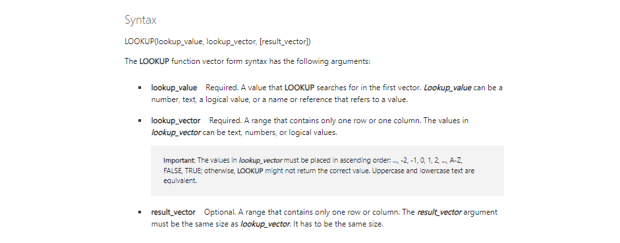Click the square bullet beside lookup_value
620x243 pixels.
pos(140,88)
